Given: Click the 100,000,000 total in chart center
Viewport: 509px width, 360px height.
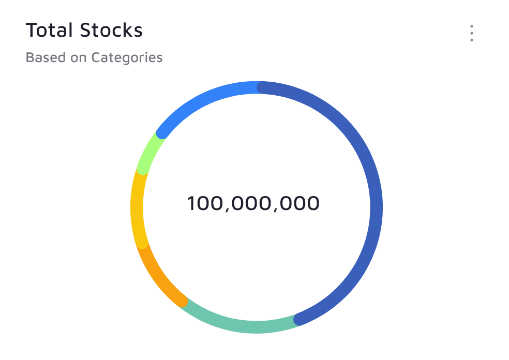Looking at the screenshot, I should pyautogui.click(x=253, y=204).
